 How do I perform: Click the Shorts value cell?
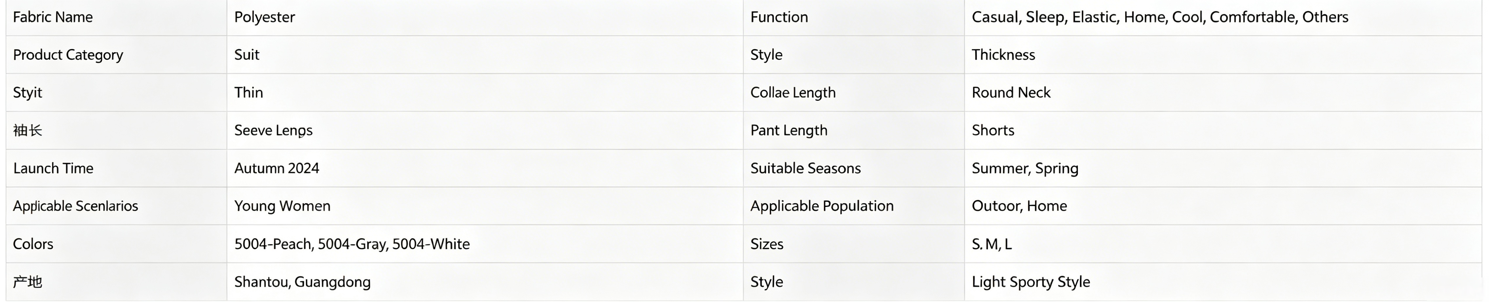pyautogui.click(x=1223, y=130)
